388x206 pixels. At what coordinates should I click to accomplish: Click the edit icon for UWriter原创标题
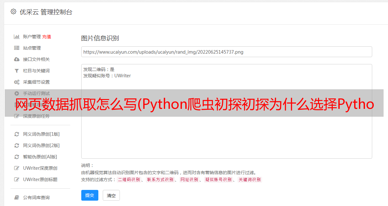pos(17,180)
